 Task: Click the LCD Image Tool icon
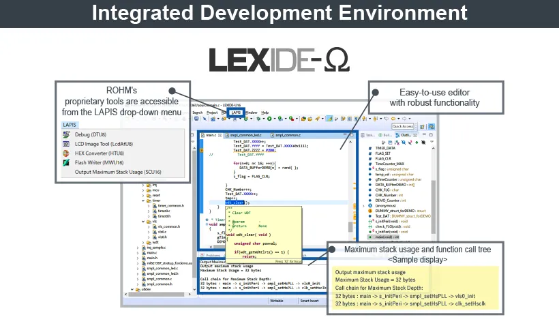pyautogui.click(x=66, y=144)
